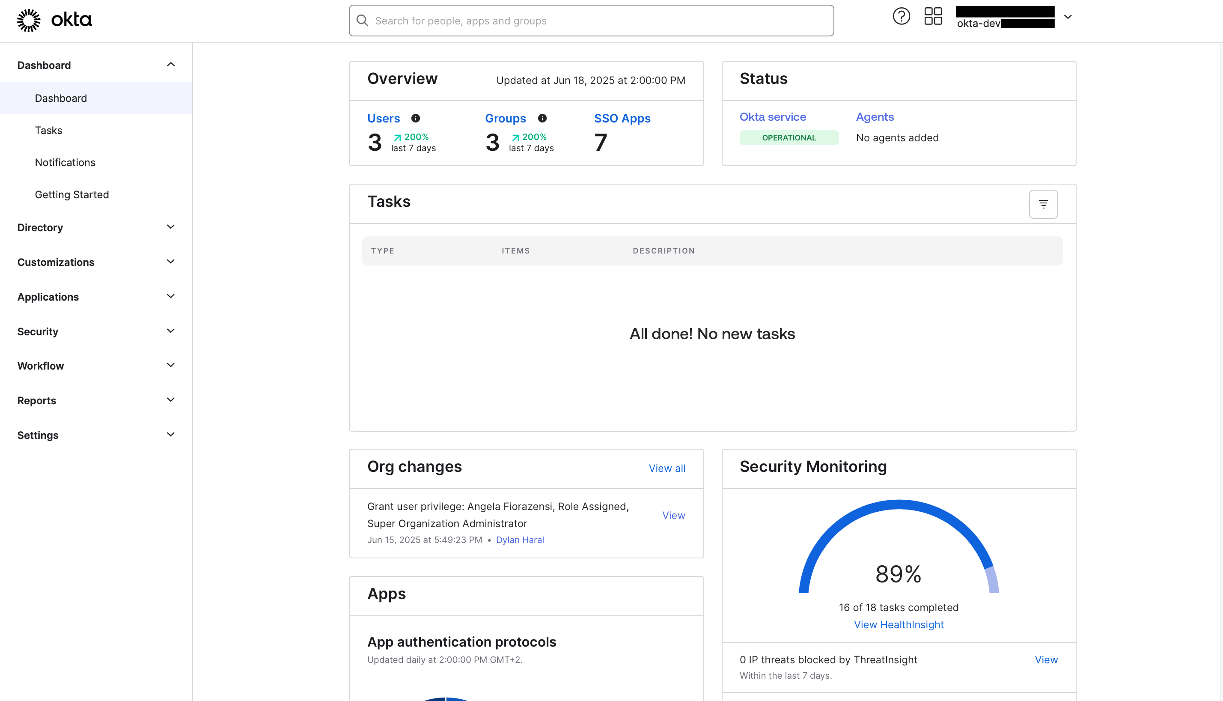
Task: Expand the Applications section
Action: (x=96, y=297)
